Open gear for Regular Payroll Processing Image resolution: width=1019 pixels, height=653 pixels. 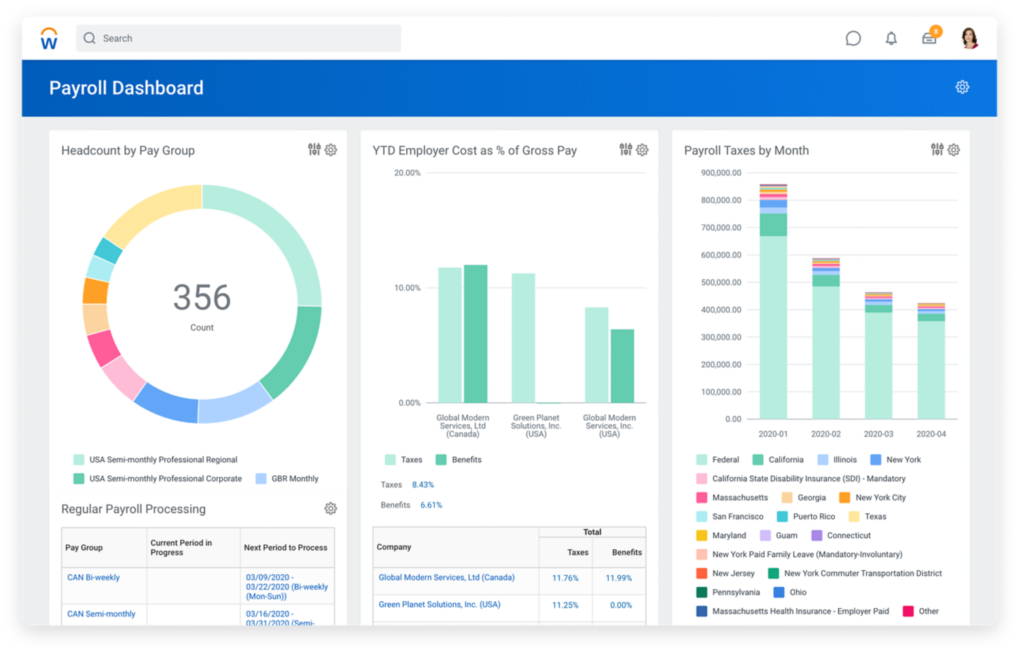[x=331, y=508]
